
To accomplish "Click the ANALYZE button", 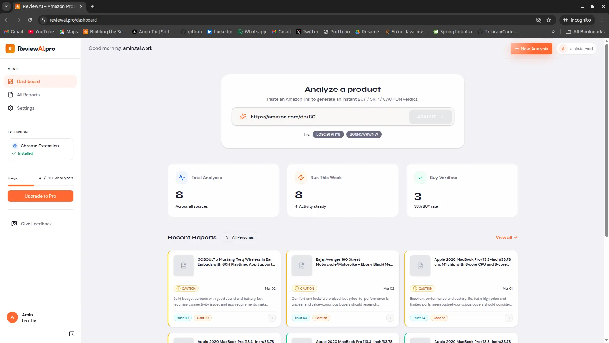I will point(430,117).
